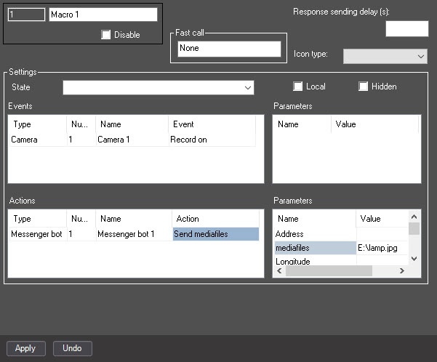Focus the Response sending delay field
437x362 pixels.
point(407,28)
